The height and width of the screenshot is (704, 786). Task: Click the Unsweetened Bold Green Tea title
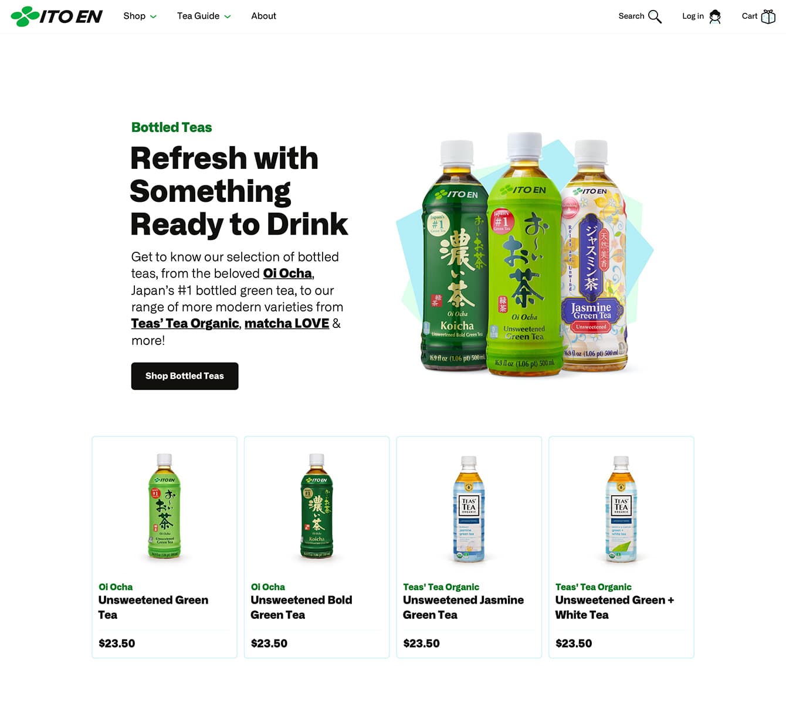(301, 607)
